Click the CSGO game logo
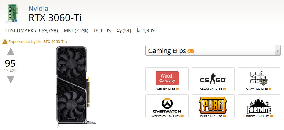 pos(213,79)
